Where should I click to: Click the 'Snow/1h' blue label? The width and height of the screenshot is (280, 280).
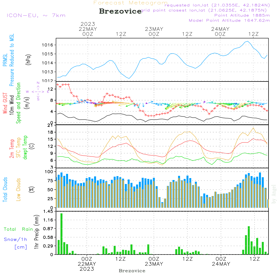pyautogui.click(x=15, y=239)
